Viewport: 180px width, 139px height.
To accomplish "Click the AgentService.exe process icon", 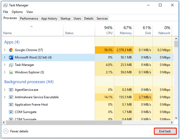I will 11,90.
